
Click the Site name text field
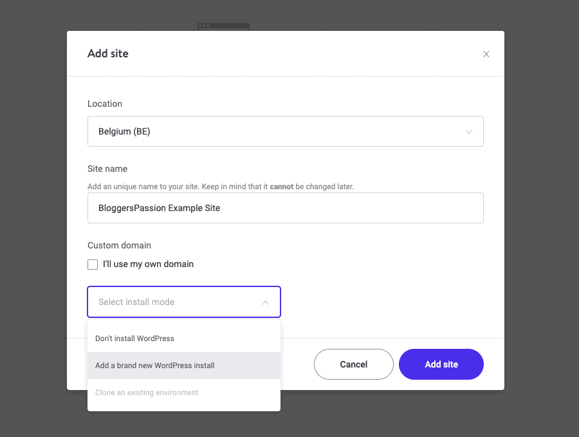point(285,208)
